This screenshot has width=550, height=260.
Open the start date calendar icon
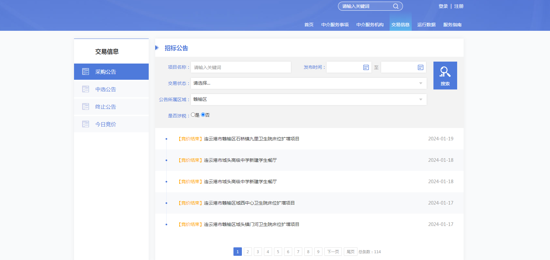[366, 67]
